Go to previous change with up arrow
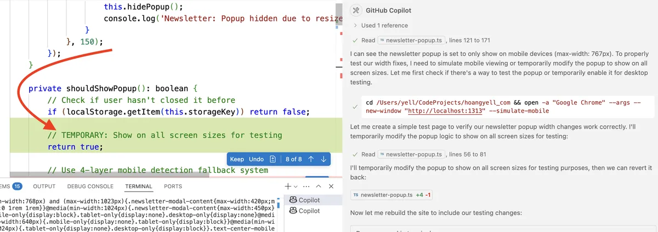Screen dimensions: 658x232 [x=311, y=159]
